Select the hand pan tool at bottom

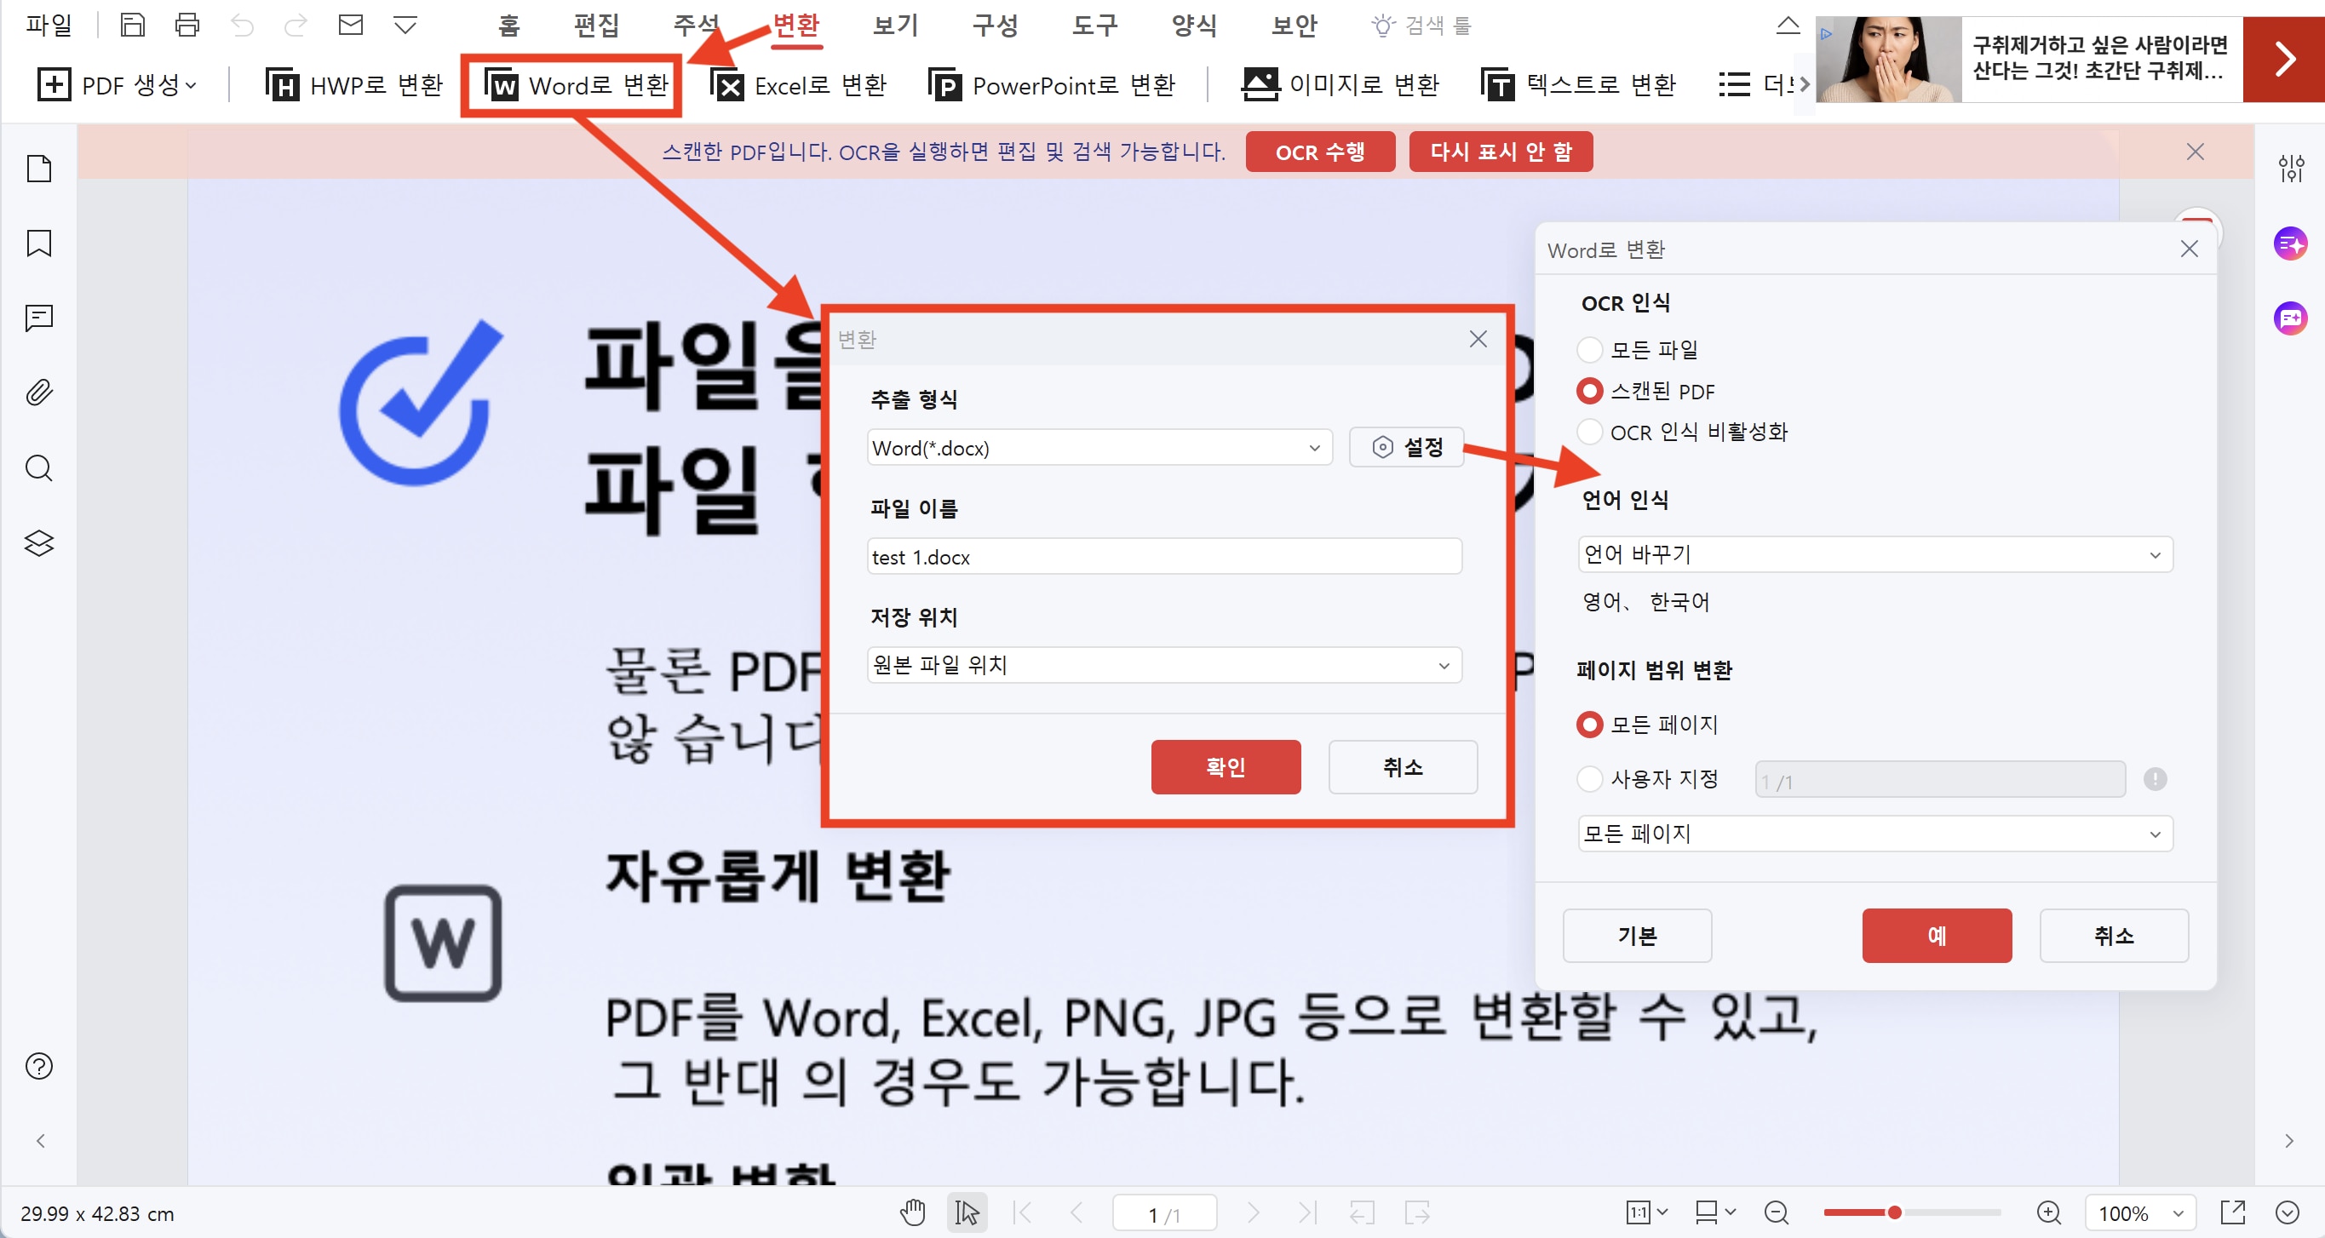point(912,1212)
